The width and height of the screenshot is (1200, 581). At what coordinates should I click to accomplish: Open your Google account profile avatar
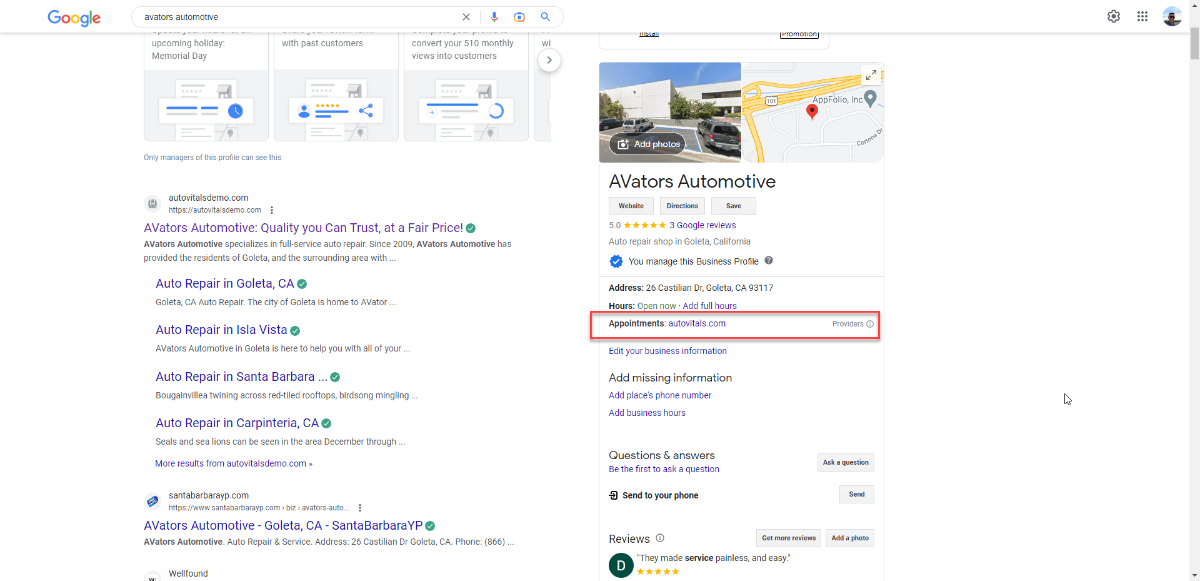click(1172, 16)
